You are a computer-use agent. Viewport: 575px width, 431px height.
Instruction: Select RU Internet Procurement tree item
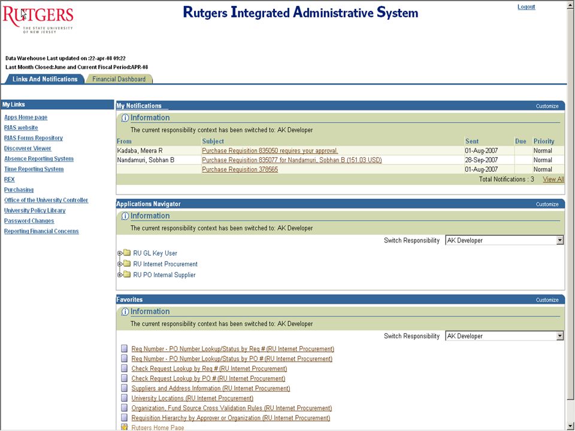point(165,264)
